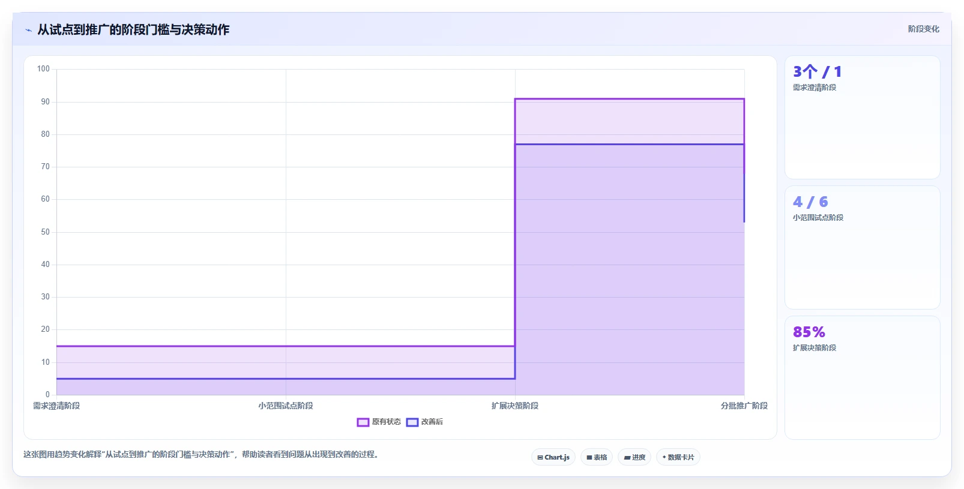Toggle the 改善后 legend entry
Viewport: 964px width, 489px height.
click(424, 422)
